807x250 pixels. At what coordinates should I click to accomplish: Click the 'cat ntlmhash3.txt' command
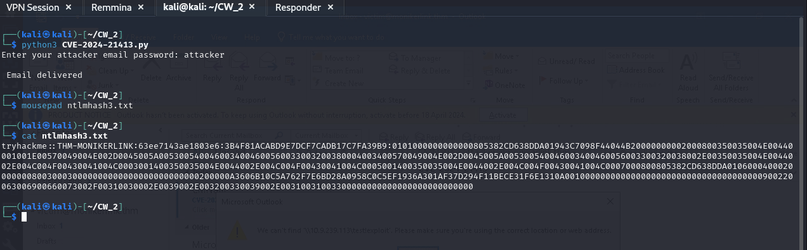(x=65, y=136)
